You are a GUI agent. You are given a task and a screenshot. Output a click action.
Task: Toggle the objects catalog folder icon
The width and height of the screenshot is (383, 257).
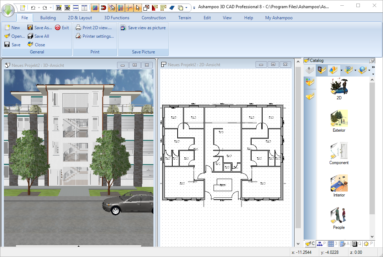coord(321,70)
